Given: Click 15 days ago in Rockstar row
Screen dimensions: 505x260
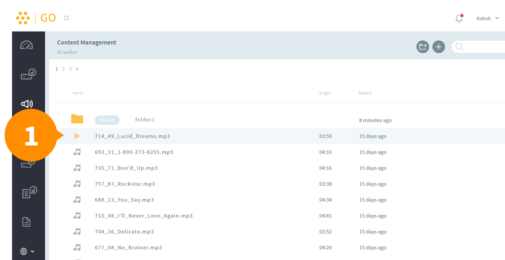Looking at the screenshot, I should 372,184.
